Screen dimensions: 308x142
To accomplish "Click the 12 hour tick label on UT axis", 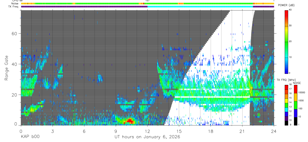I will pyautogui.click(x=147, y=131).
